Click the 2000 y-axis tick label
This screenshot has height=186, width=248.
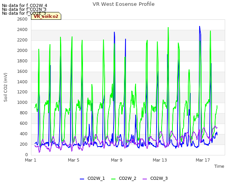coord(22,51)
